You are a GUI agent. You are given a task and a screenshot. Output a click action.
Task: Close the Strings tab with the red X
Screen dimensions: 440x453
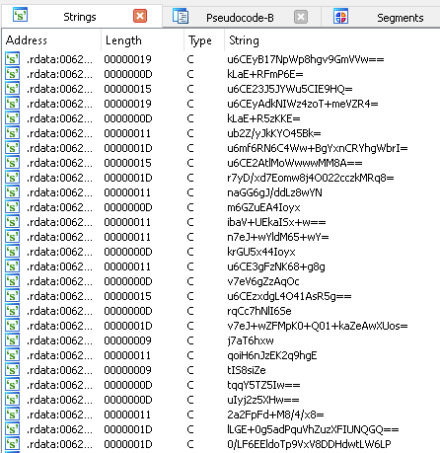pos(140,16)
